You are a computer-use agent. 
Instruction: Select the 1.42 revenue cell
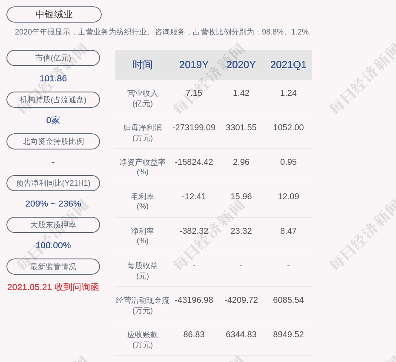pyautogui.click(x=241, y=93)
